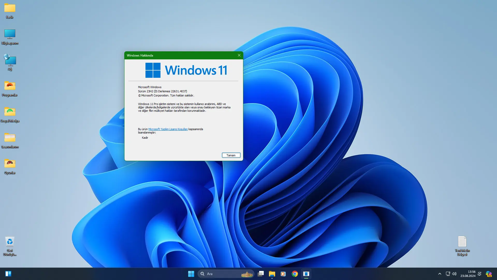Close the Windows Hakkında dialog
This screenshot has height=280, width=497.
(x=239, y=55)
